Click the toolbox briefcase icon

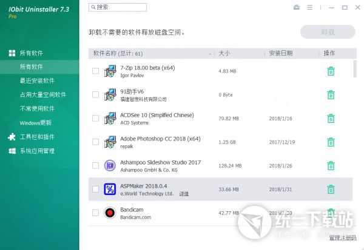[297, 7]
